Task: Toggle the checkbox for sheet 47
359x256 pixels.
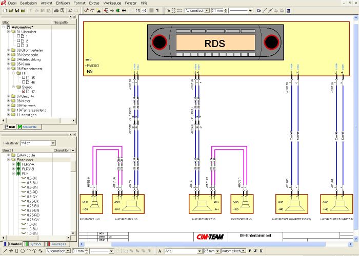Action: point(24,91)
